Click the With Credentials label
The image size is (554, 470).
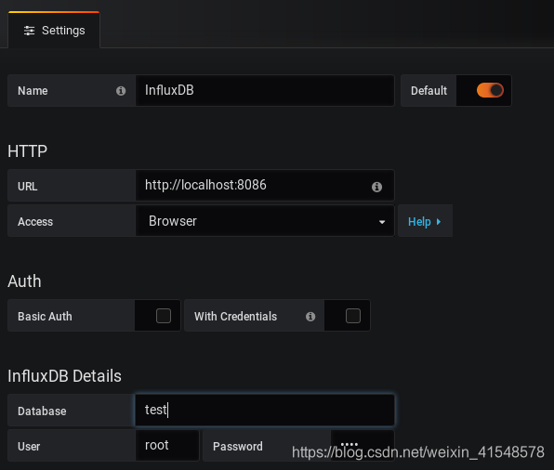(x=236, y=317)
